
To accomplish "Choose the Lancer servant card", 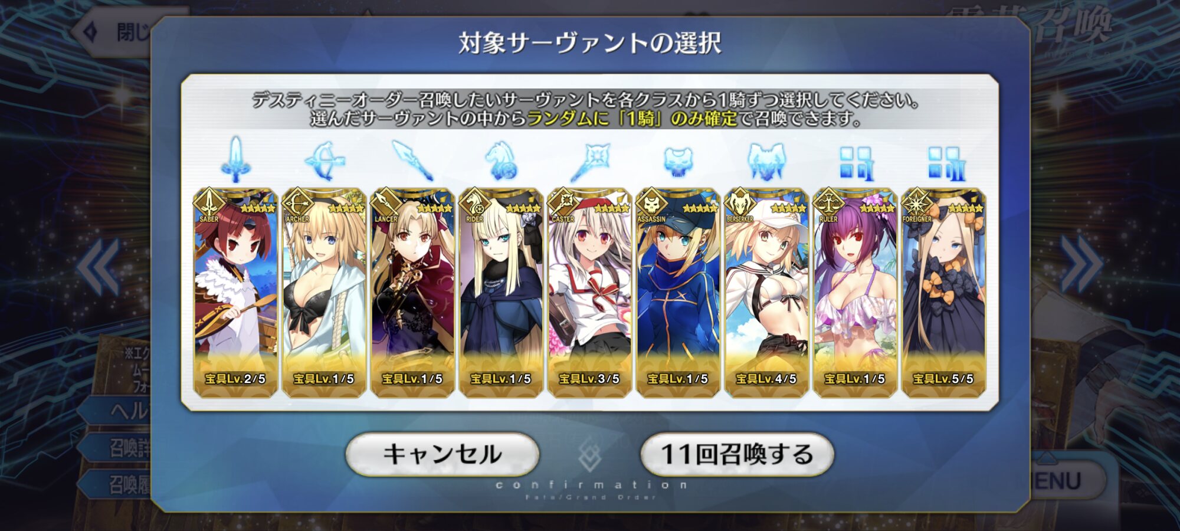I will pyautogui.click(x=412, y=293).
